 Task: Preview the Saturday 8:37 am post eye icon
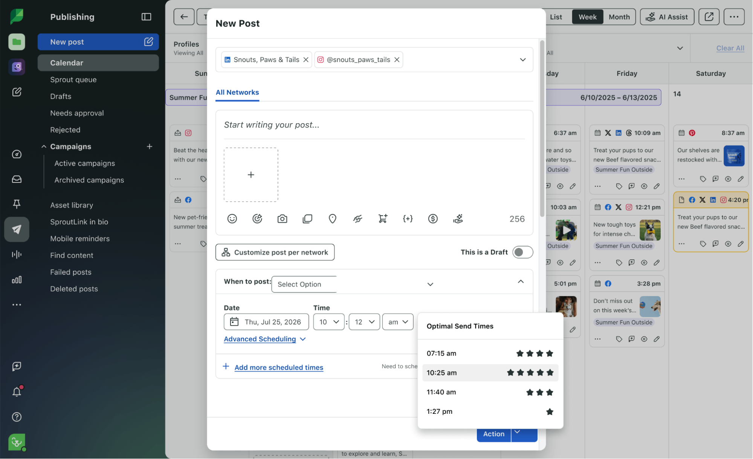(728, 179)
